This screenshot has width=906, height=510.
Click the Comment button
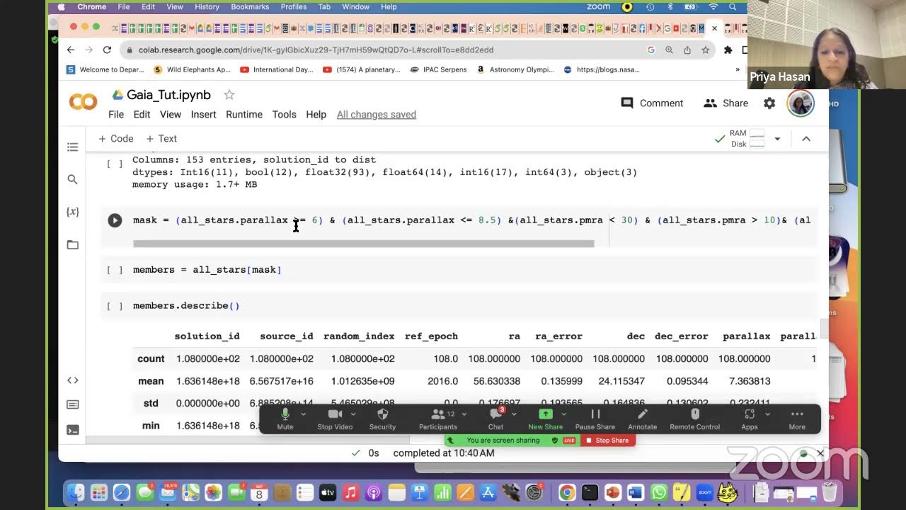pyautogui.click(x=652, y=103)
